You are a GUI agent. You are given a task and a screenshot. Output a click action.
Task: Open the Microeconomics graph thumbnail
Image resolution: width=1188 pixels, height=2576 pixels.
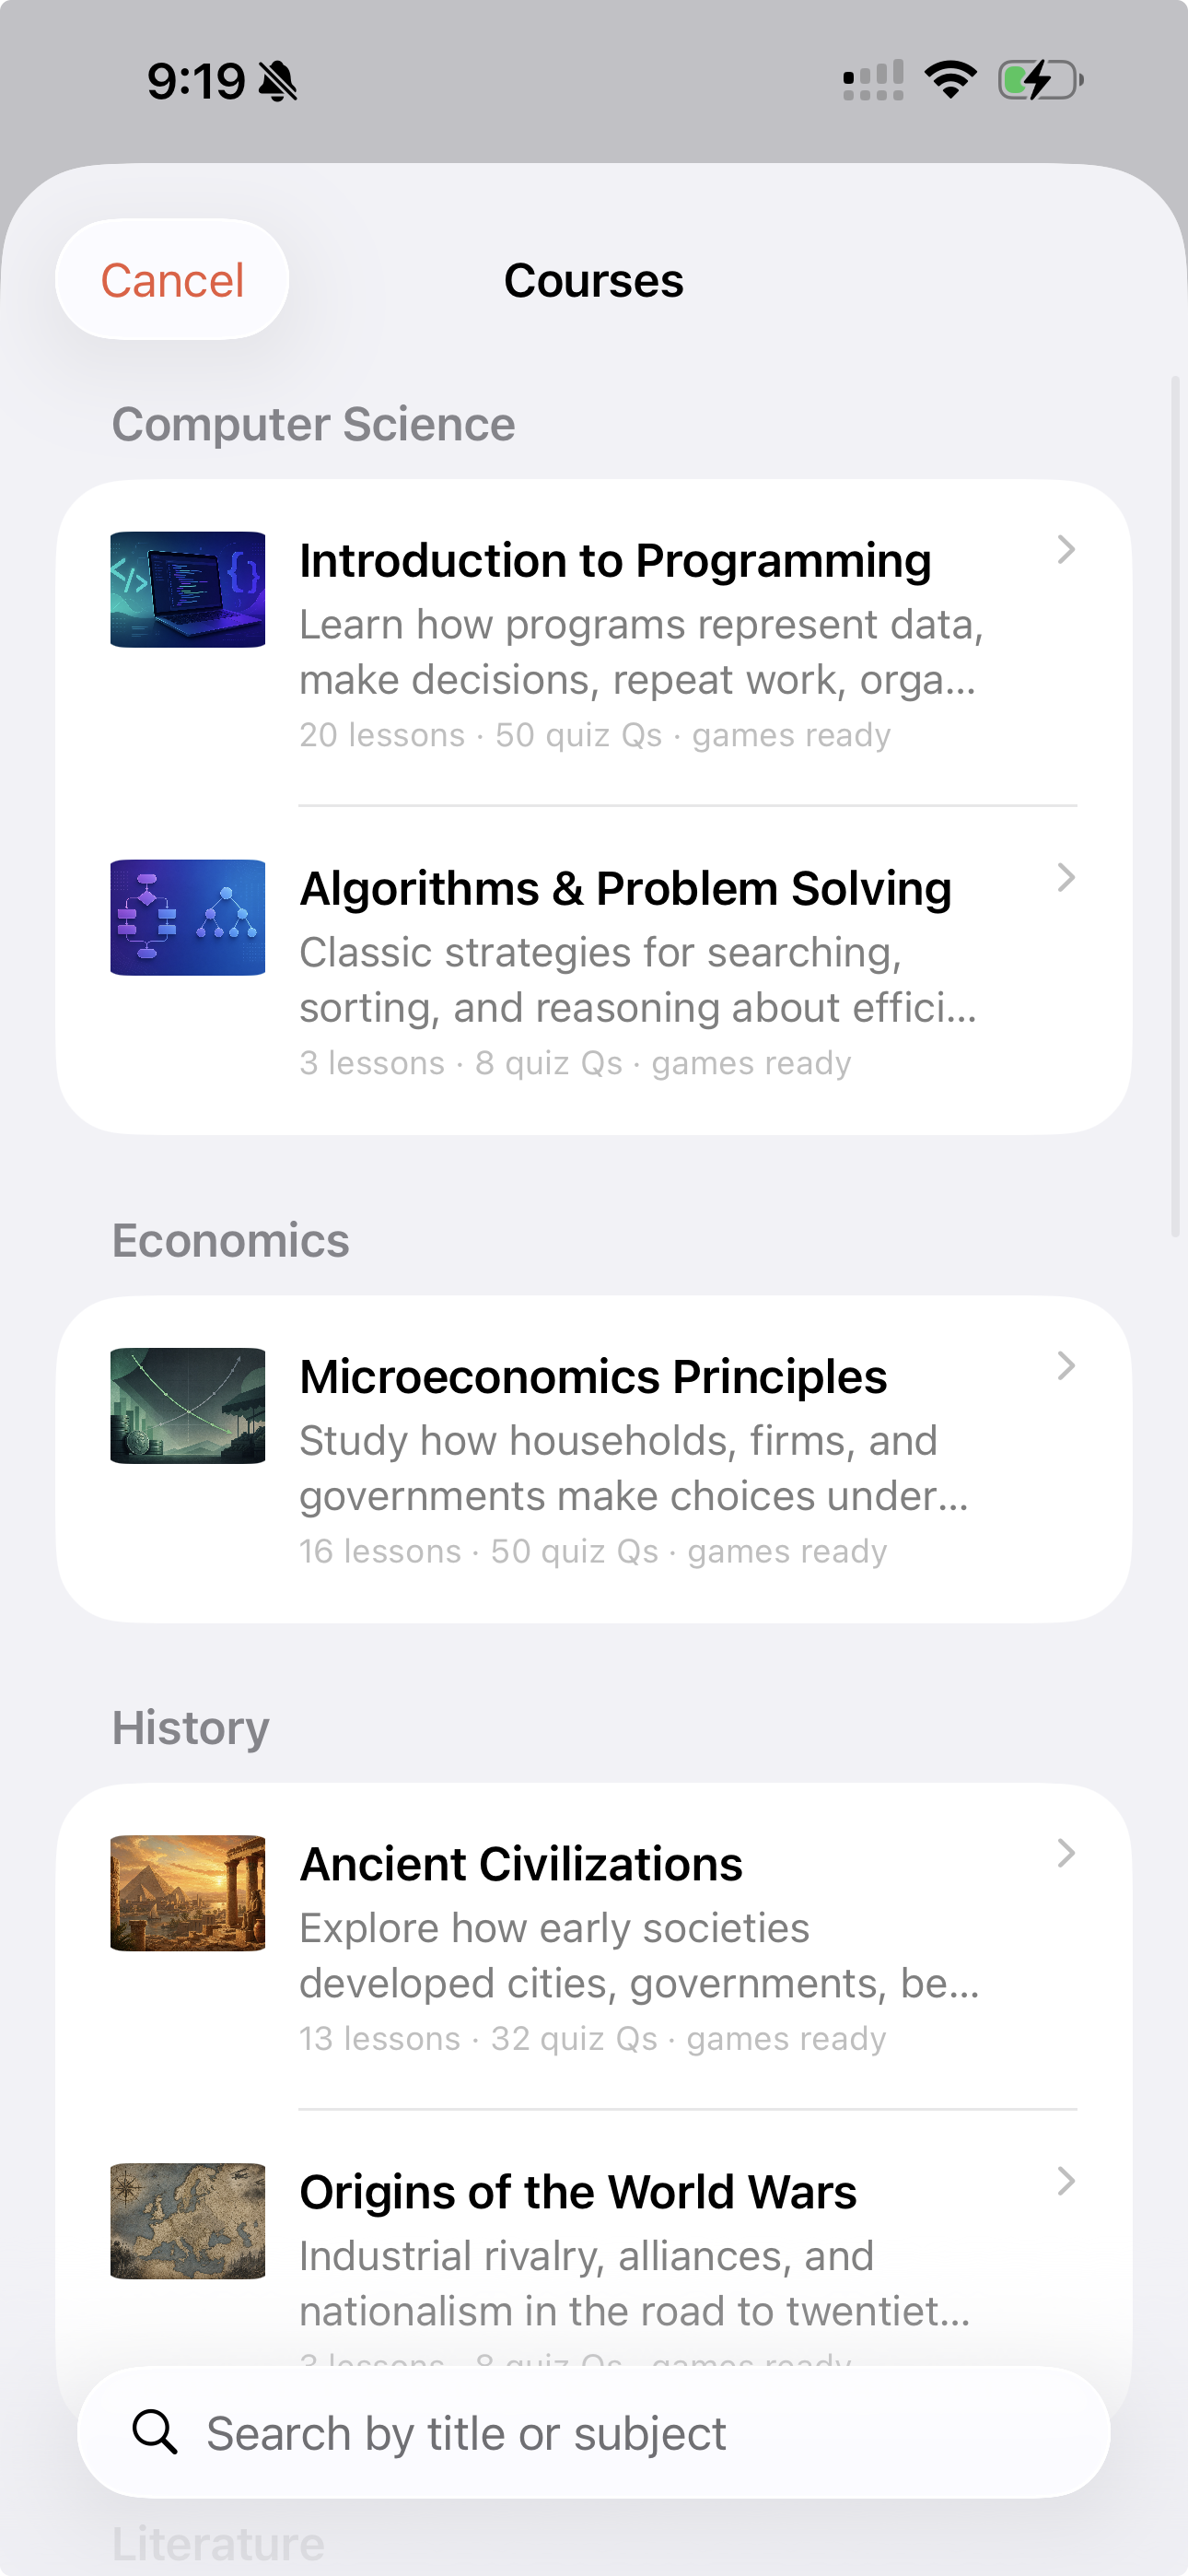coord(188,1406)
